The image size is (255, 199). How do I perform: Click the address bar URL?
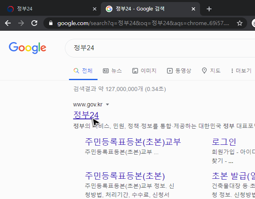(143, 23)
